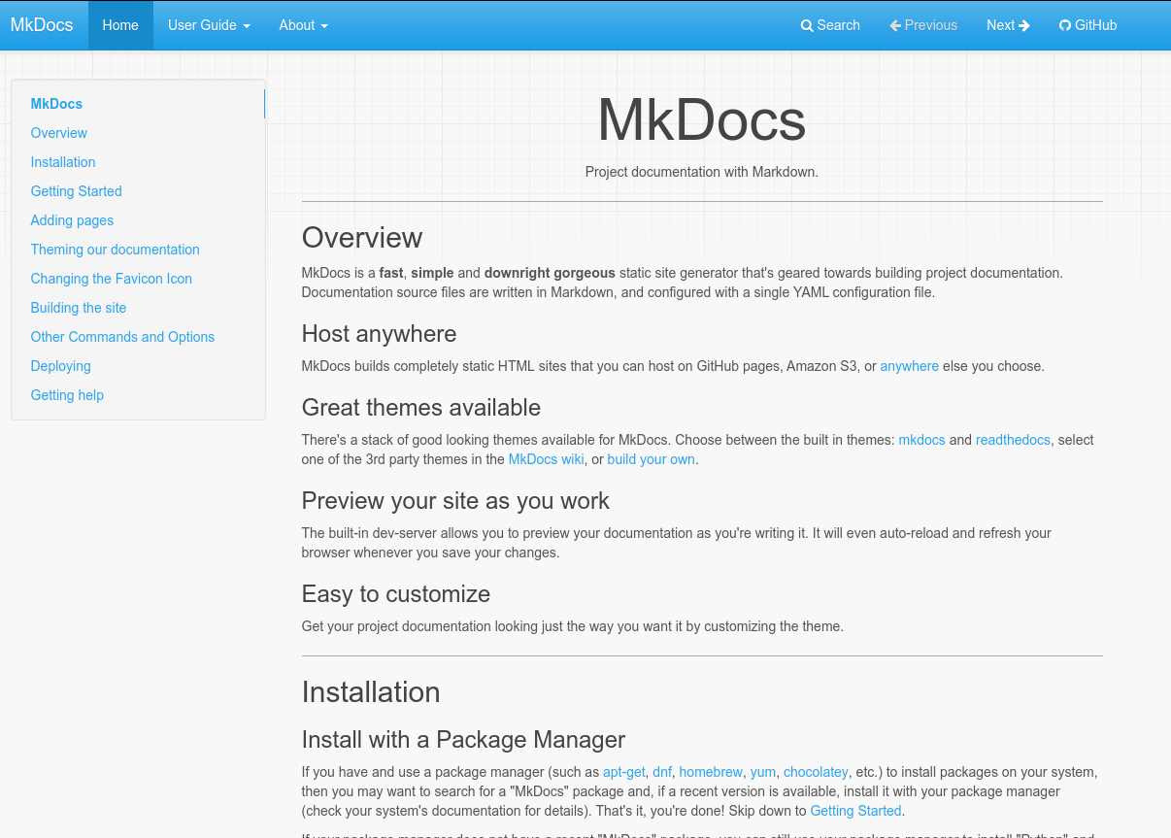Jump to Overview in sidebar

pyautogui.click(x=59, y=133)
